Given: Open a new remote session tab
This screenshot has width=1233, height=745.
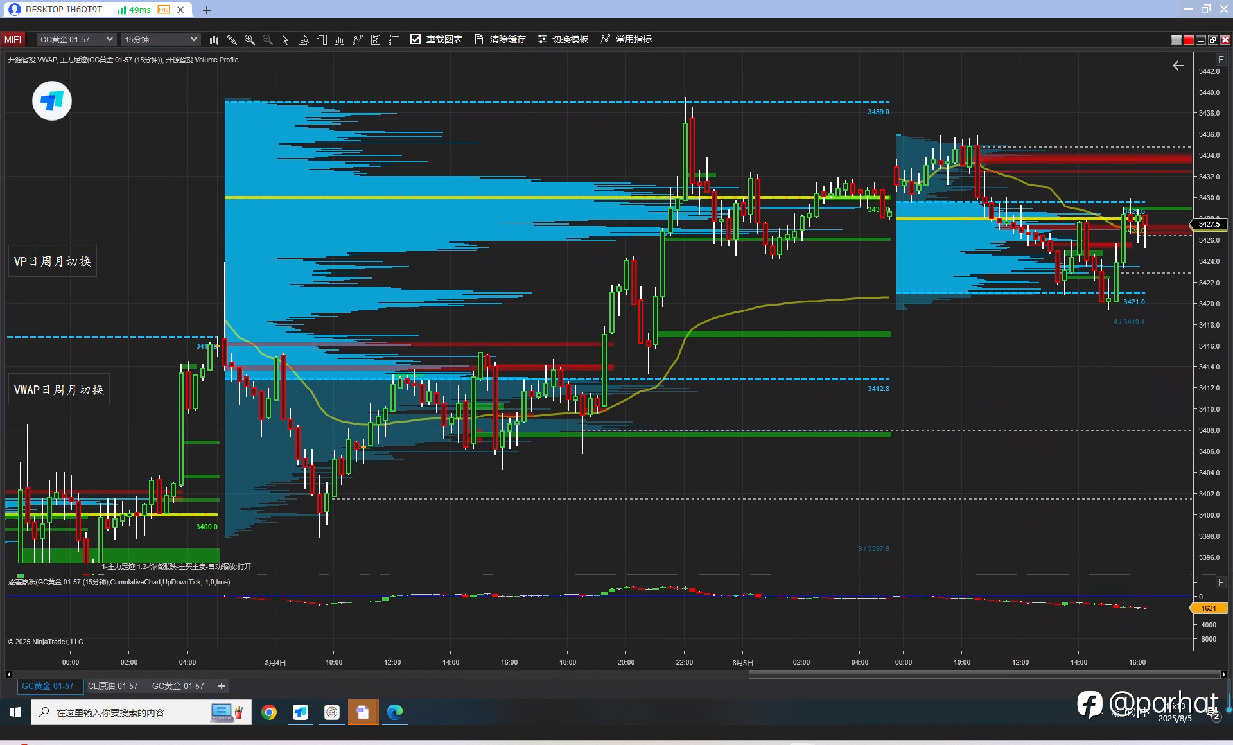Looking at the screenshot, I should (x=207, y=10).
